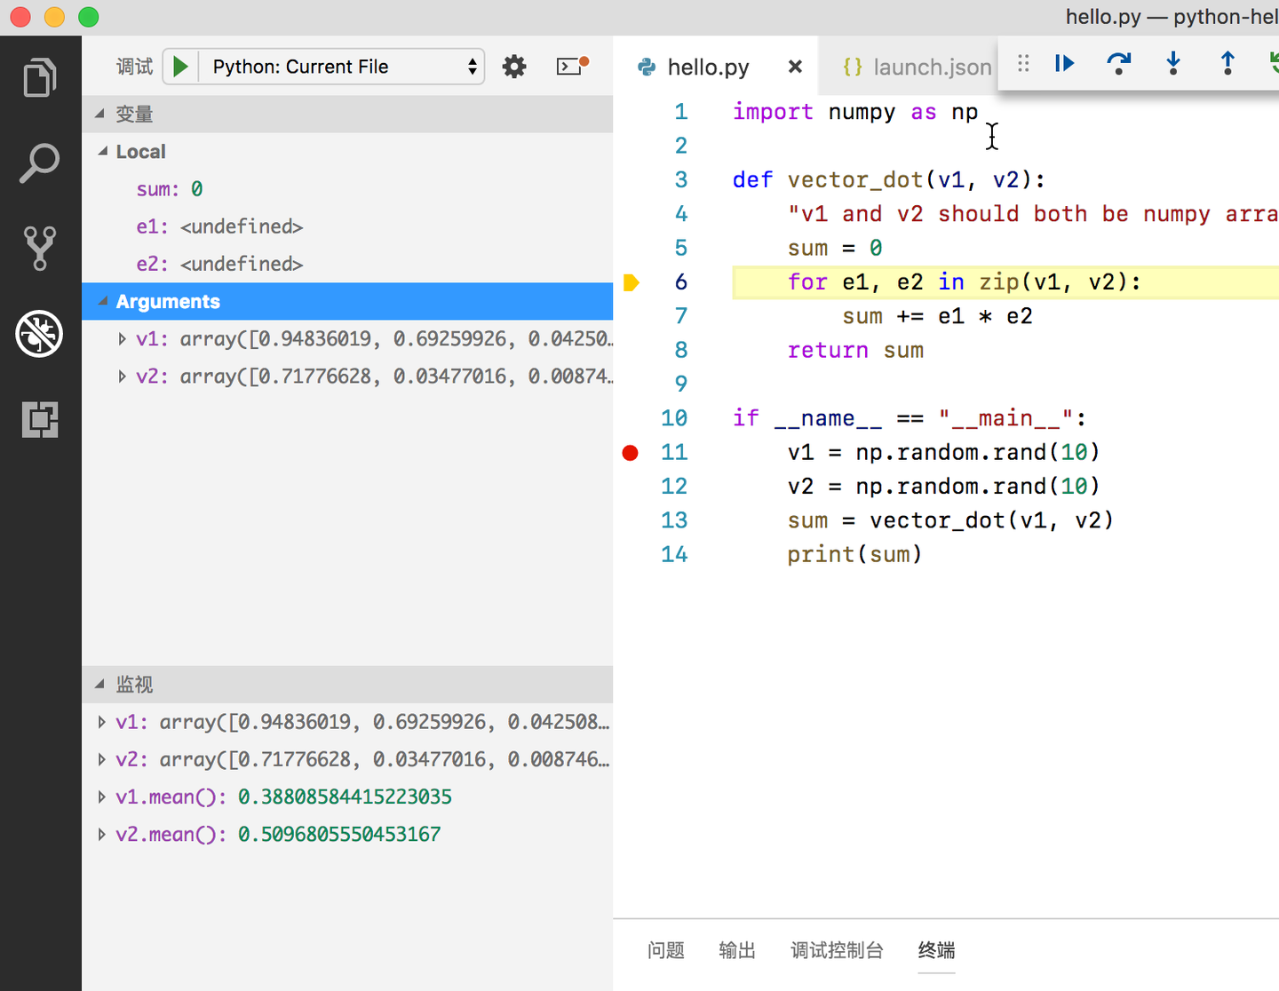Screen dimensions: 1279x991
Task: Expand v1 in the watch panel
Action: (101, 722)
